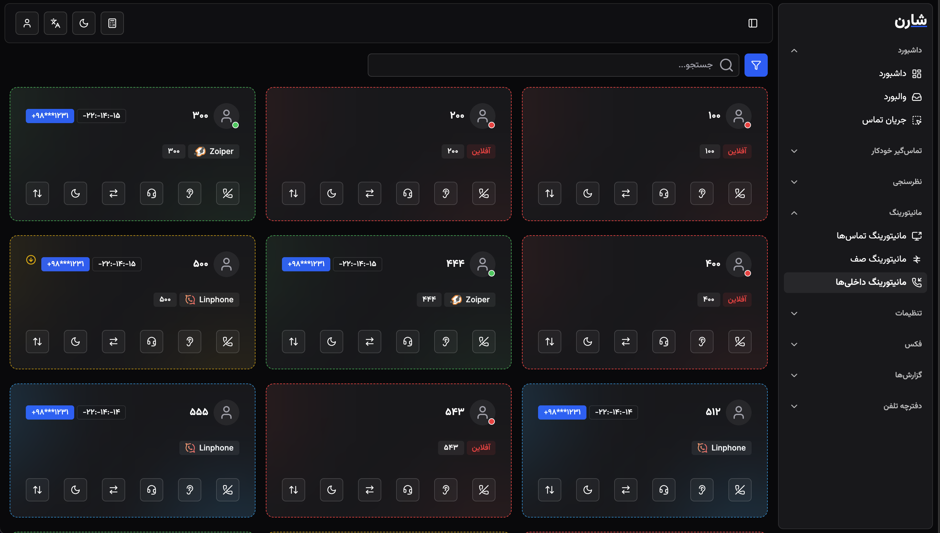This screenshot has height=533, width=940.
Task: Click moon icon on extension ۵۴۳ card
Action: (x=331, y=490)
